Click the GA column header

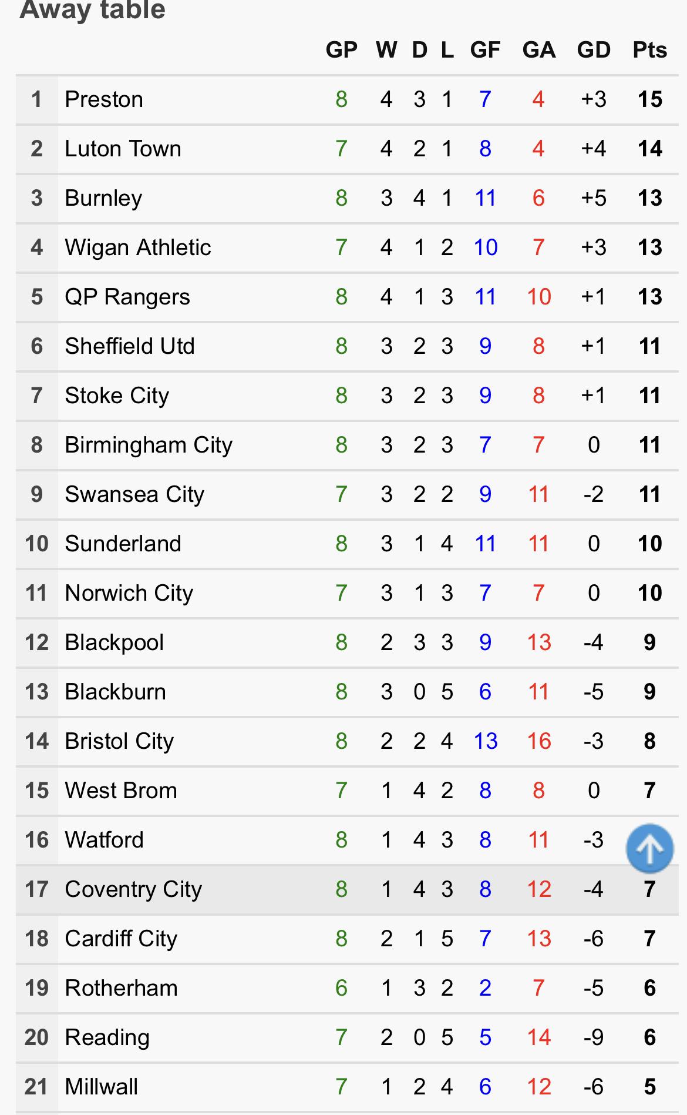[x=538, y=50]
